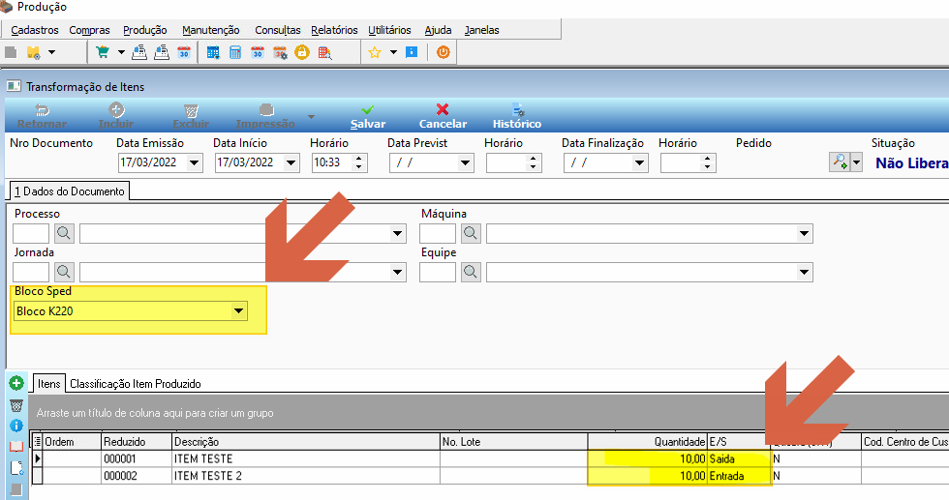Image resolution: width=949 pixels, height=500 pixels.
Task: Click the spinner on the 10:33 Horário field
Action: point(359,162)
